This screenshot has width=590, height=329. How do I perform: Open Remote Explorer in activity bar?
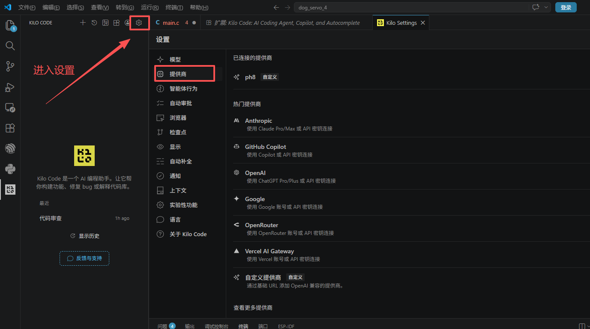pyautogui.click(x=10, y=107)
